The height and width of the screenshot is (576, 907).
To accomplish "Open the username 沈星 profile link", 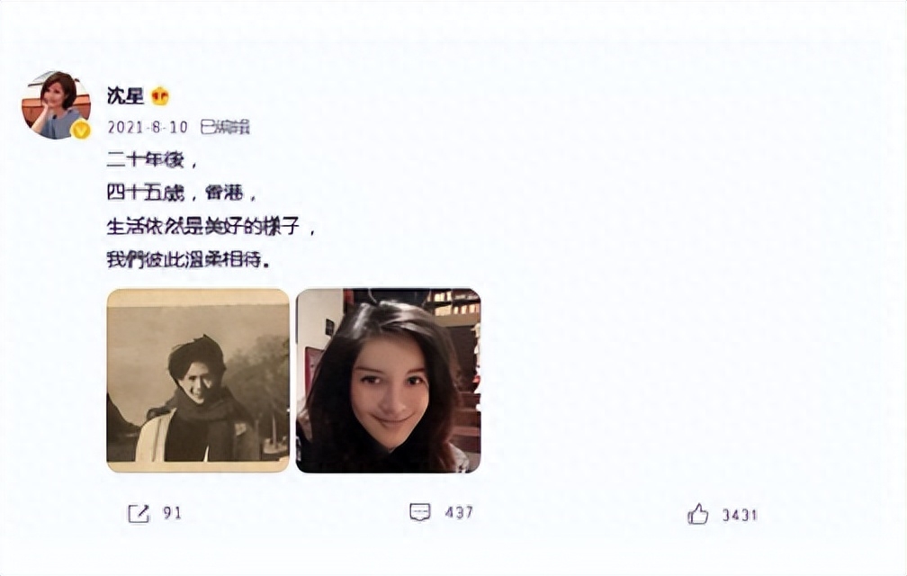I will pyautogui.click(x=125, y=95).
